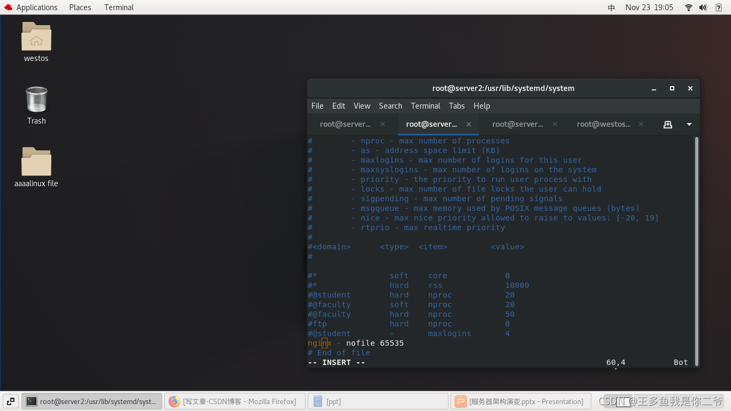This screenshot has height=411, width=731.
Task: Click the show desktop workspace switcher icon
Action: coord(11,401)
